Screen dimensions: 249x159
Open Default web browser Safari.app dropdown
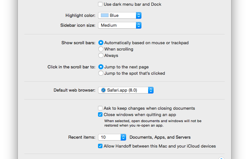tap(126, 90)
